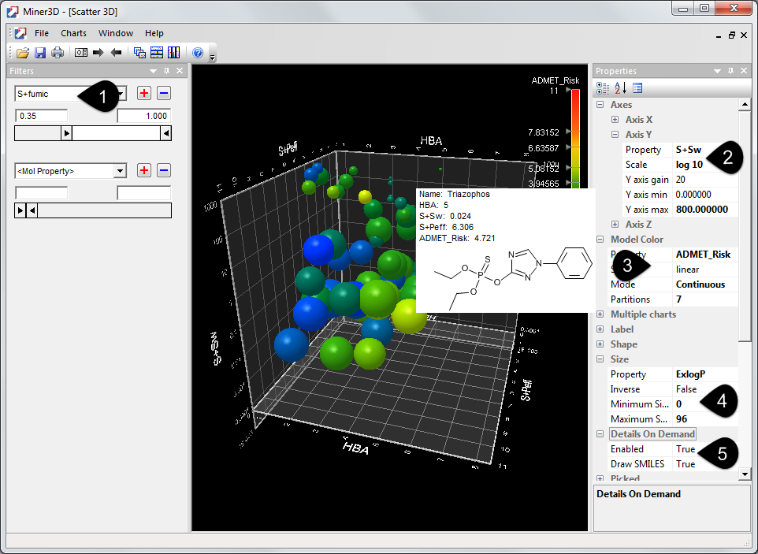Open the Window menu

click(x=116, y=33)
